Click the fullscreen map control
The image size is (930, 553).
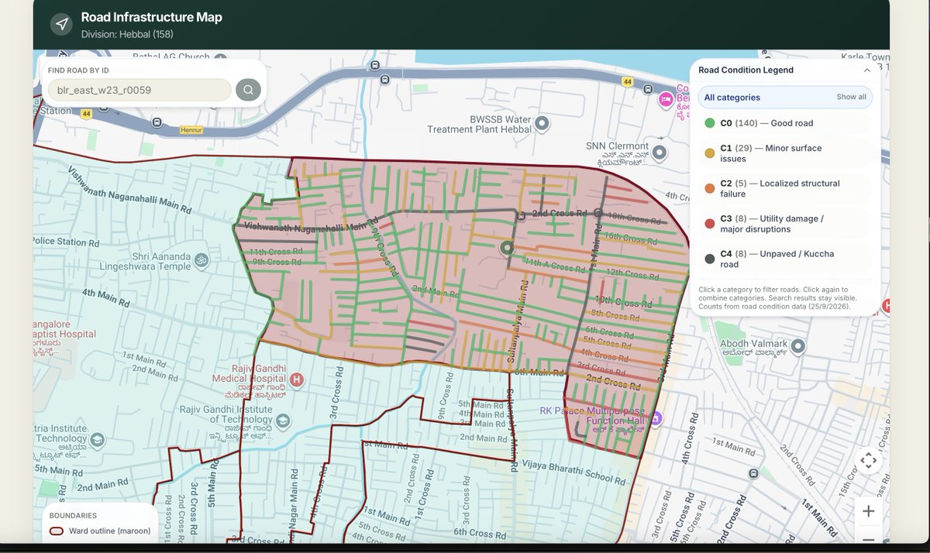[868, 461]
